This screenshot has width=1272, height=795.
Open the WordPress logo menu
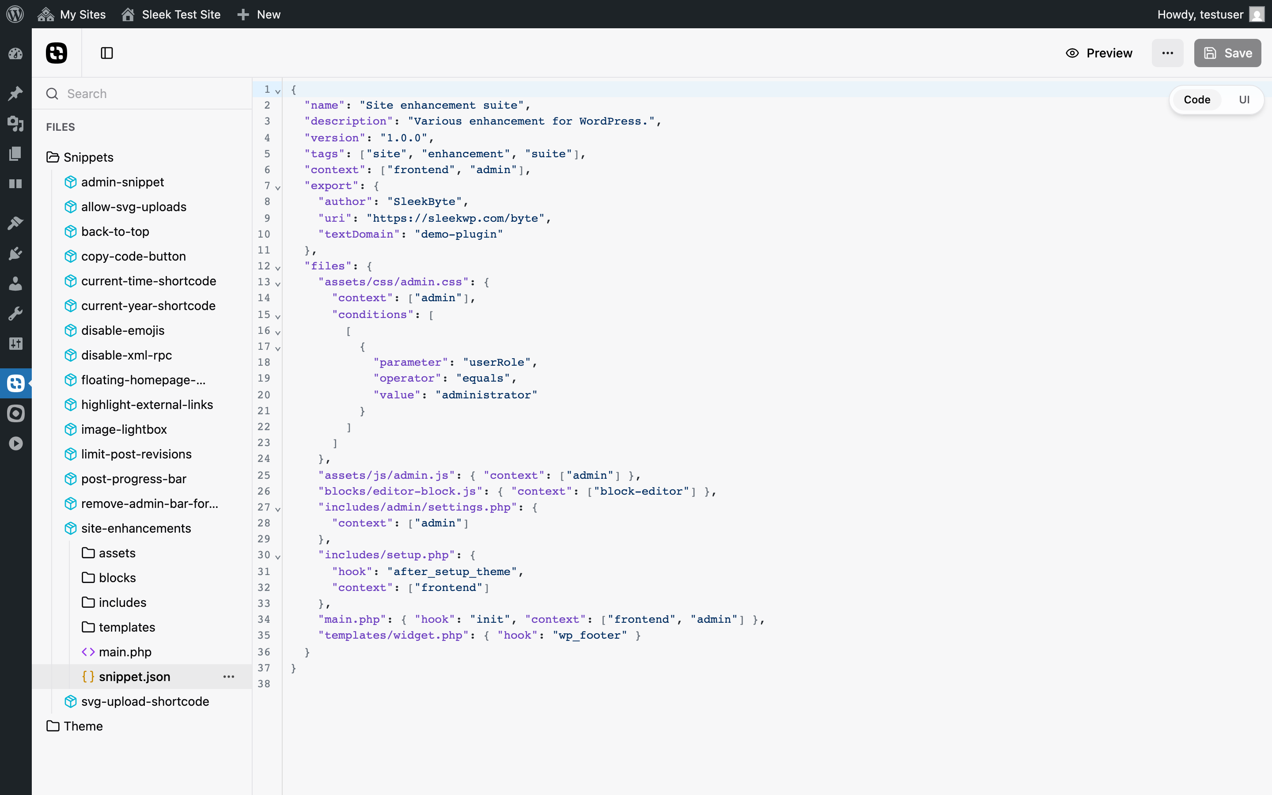(x=15, y=14)
